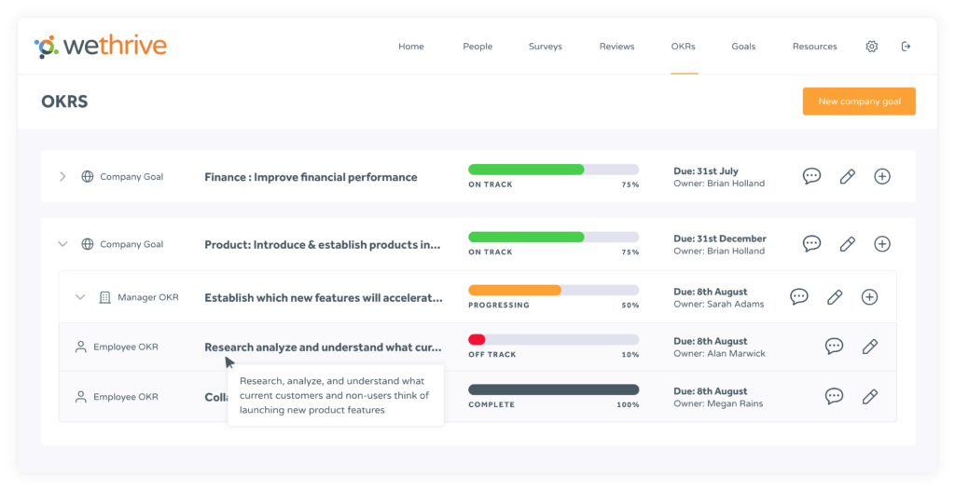The width and height of the screenshot is (955, 491).
Task: Add sub-goal under Finance goal with plus icon
Action: 881,176
